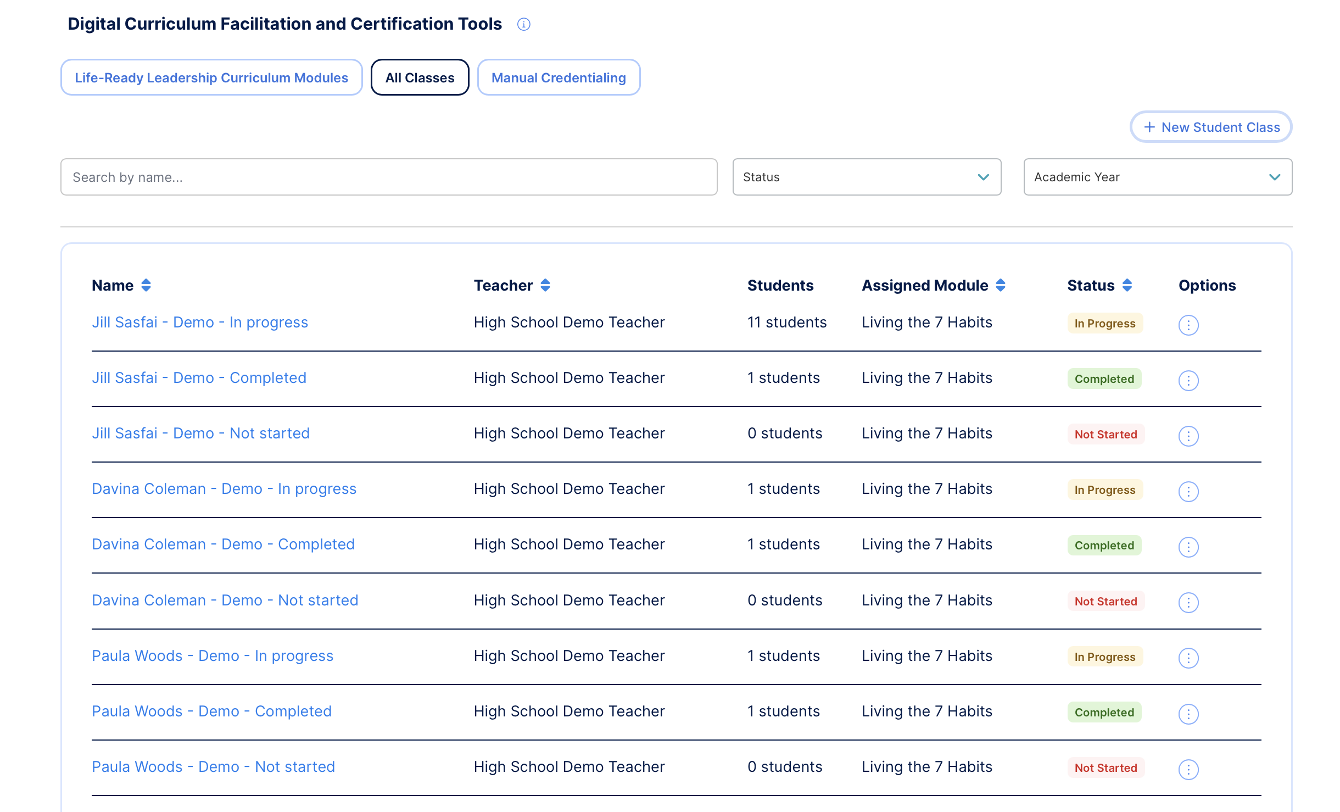This screenshot has width=1340, height=812.
Task: Click Not Started badge in Paula Woods row
Action: [x=1106, y=768]
